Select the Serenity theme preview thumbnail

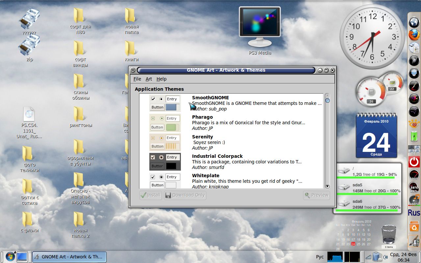pos(165,142)
